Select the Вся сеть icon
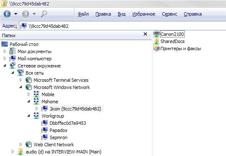The image size is (226, 156). [x=21, y=73]
